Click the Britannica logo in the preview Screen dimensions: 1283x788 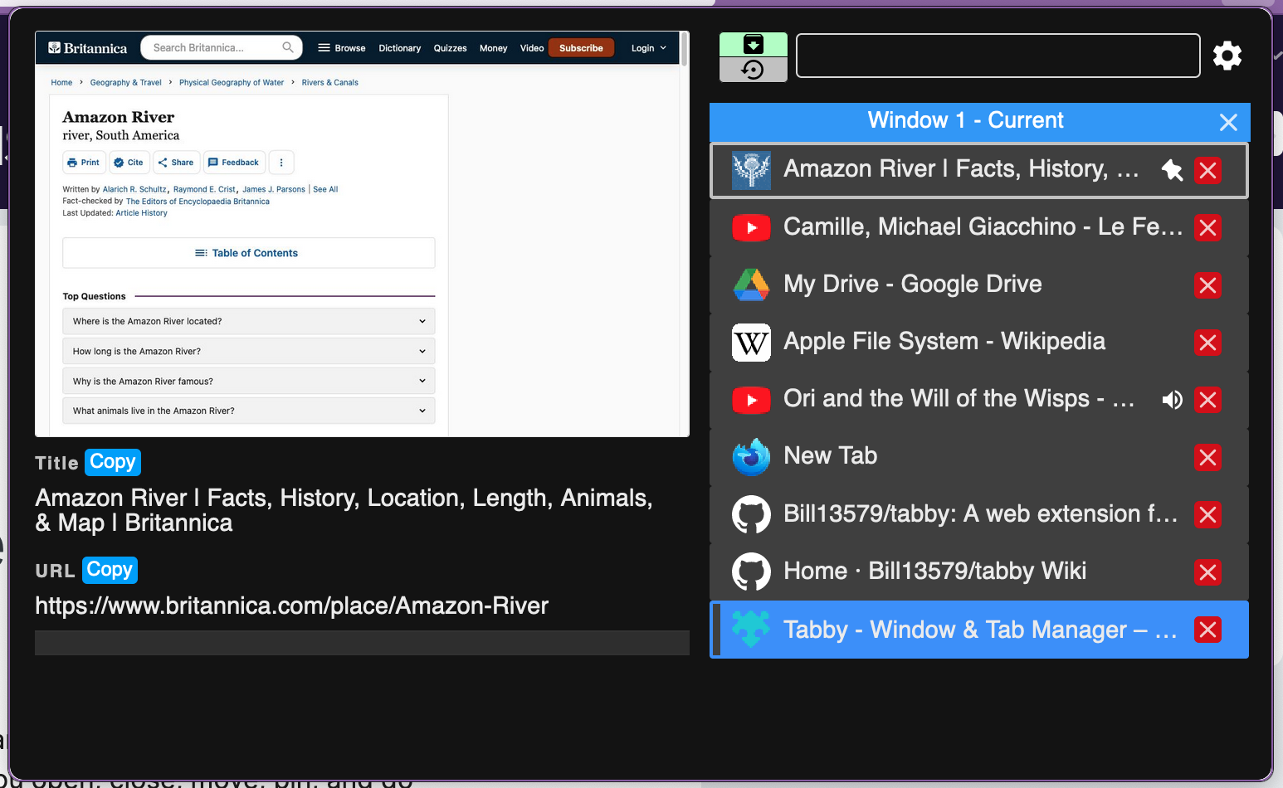click(88, 48)
